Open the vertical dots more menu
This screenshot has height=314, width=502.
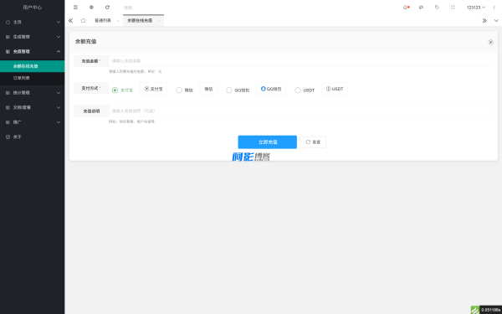pyautogui.click(x=494, y=8)
